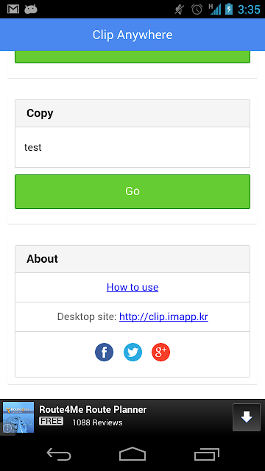Tap the Clip Anywhere title bar
The image size is (265, 471).
click(x=132, y=35)
